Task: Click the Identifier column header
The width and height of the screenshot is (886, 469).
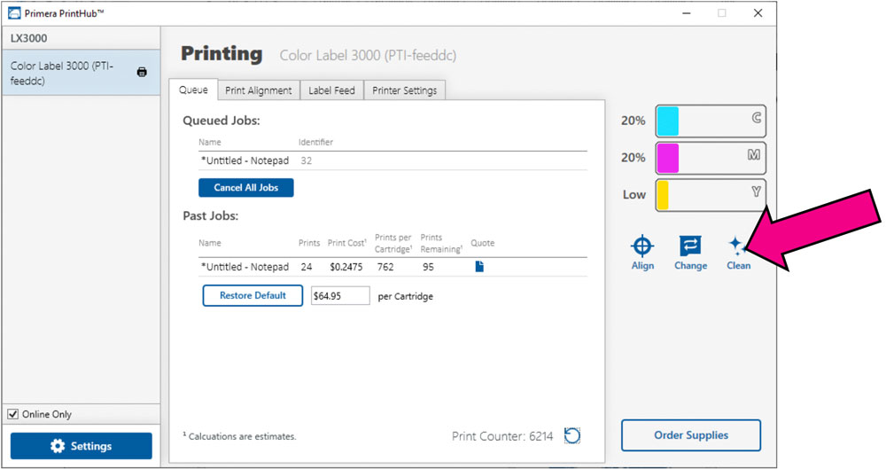Action: [316, 142]
